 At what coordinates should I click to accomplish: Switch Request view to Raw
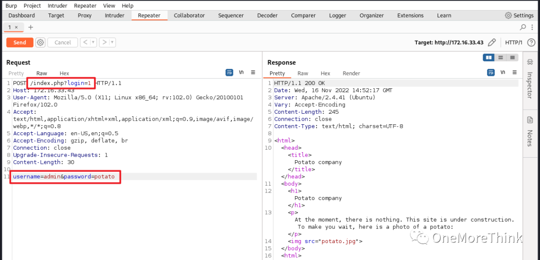pos(41,73)
